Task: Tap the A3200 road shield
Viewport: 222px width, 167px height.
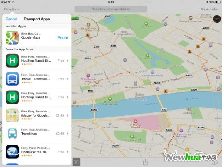Action: tap(201, 127)
